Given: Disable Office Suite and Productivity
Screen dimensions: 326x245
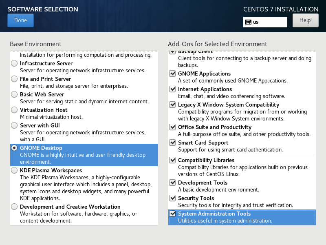Looking at the screenshot, I should (172, 127).
